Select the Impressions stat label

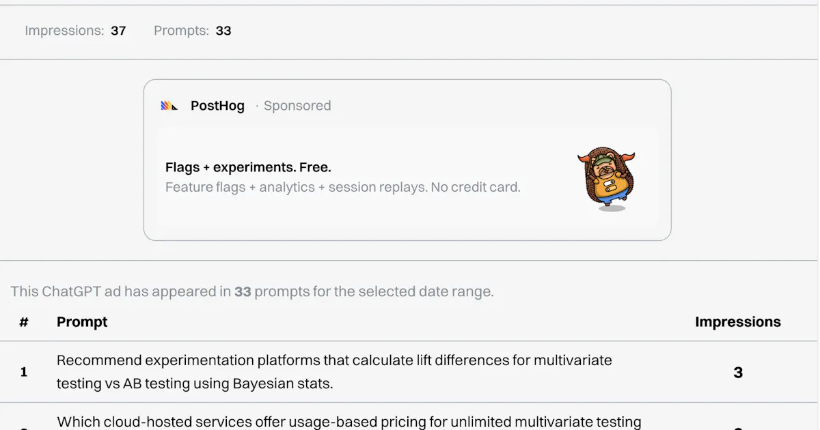tap(64, 31)
